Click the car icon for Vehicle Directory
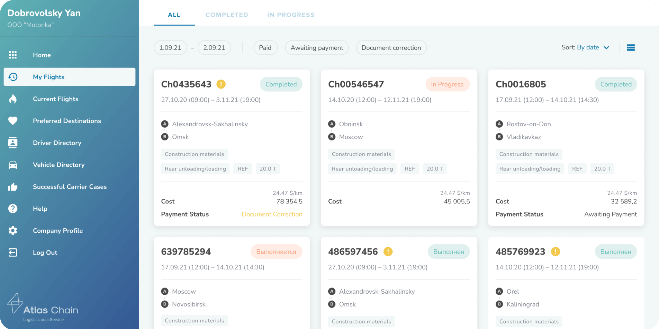659x330 pixels. (x=13, y=165)
